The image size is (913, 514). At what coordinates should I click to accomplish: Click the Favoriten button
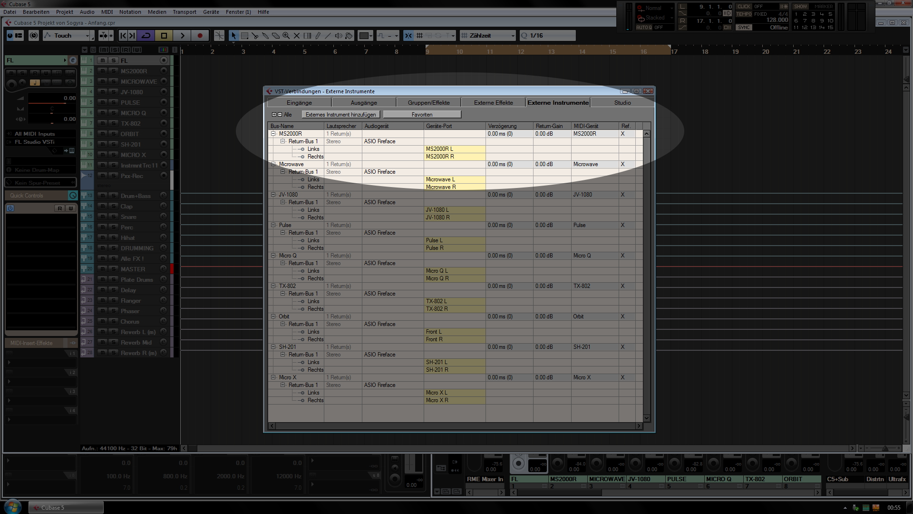point(422,115)
